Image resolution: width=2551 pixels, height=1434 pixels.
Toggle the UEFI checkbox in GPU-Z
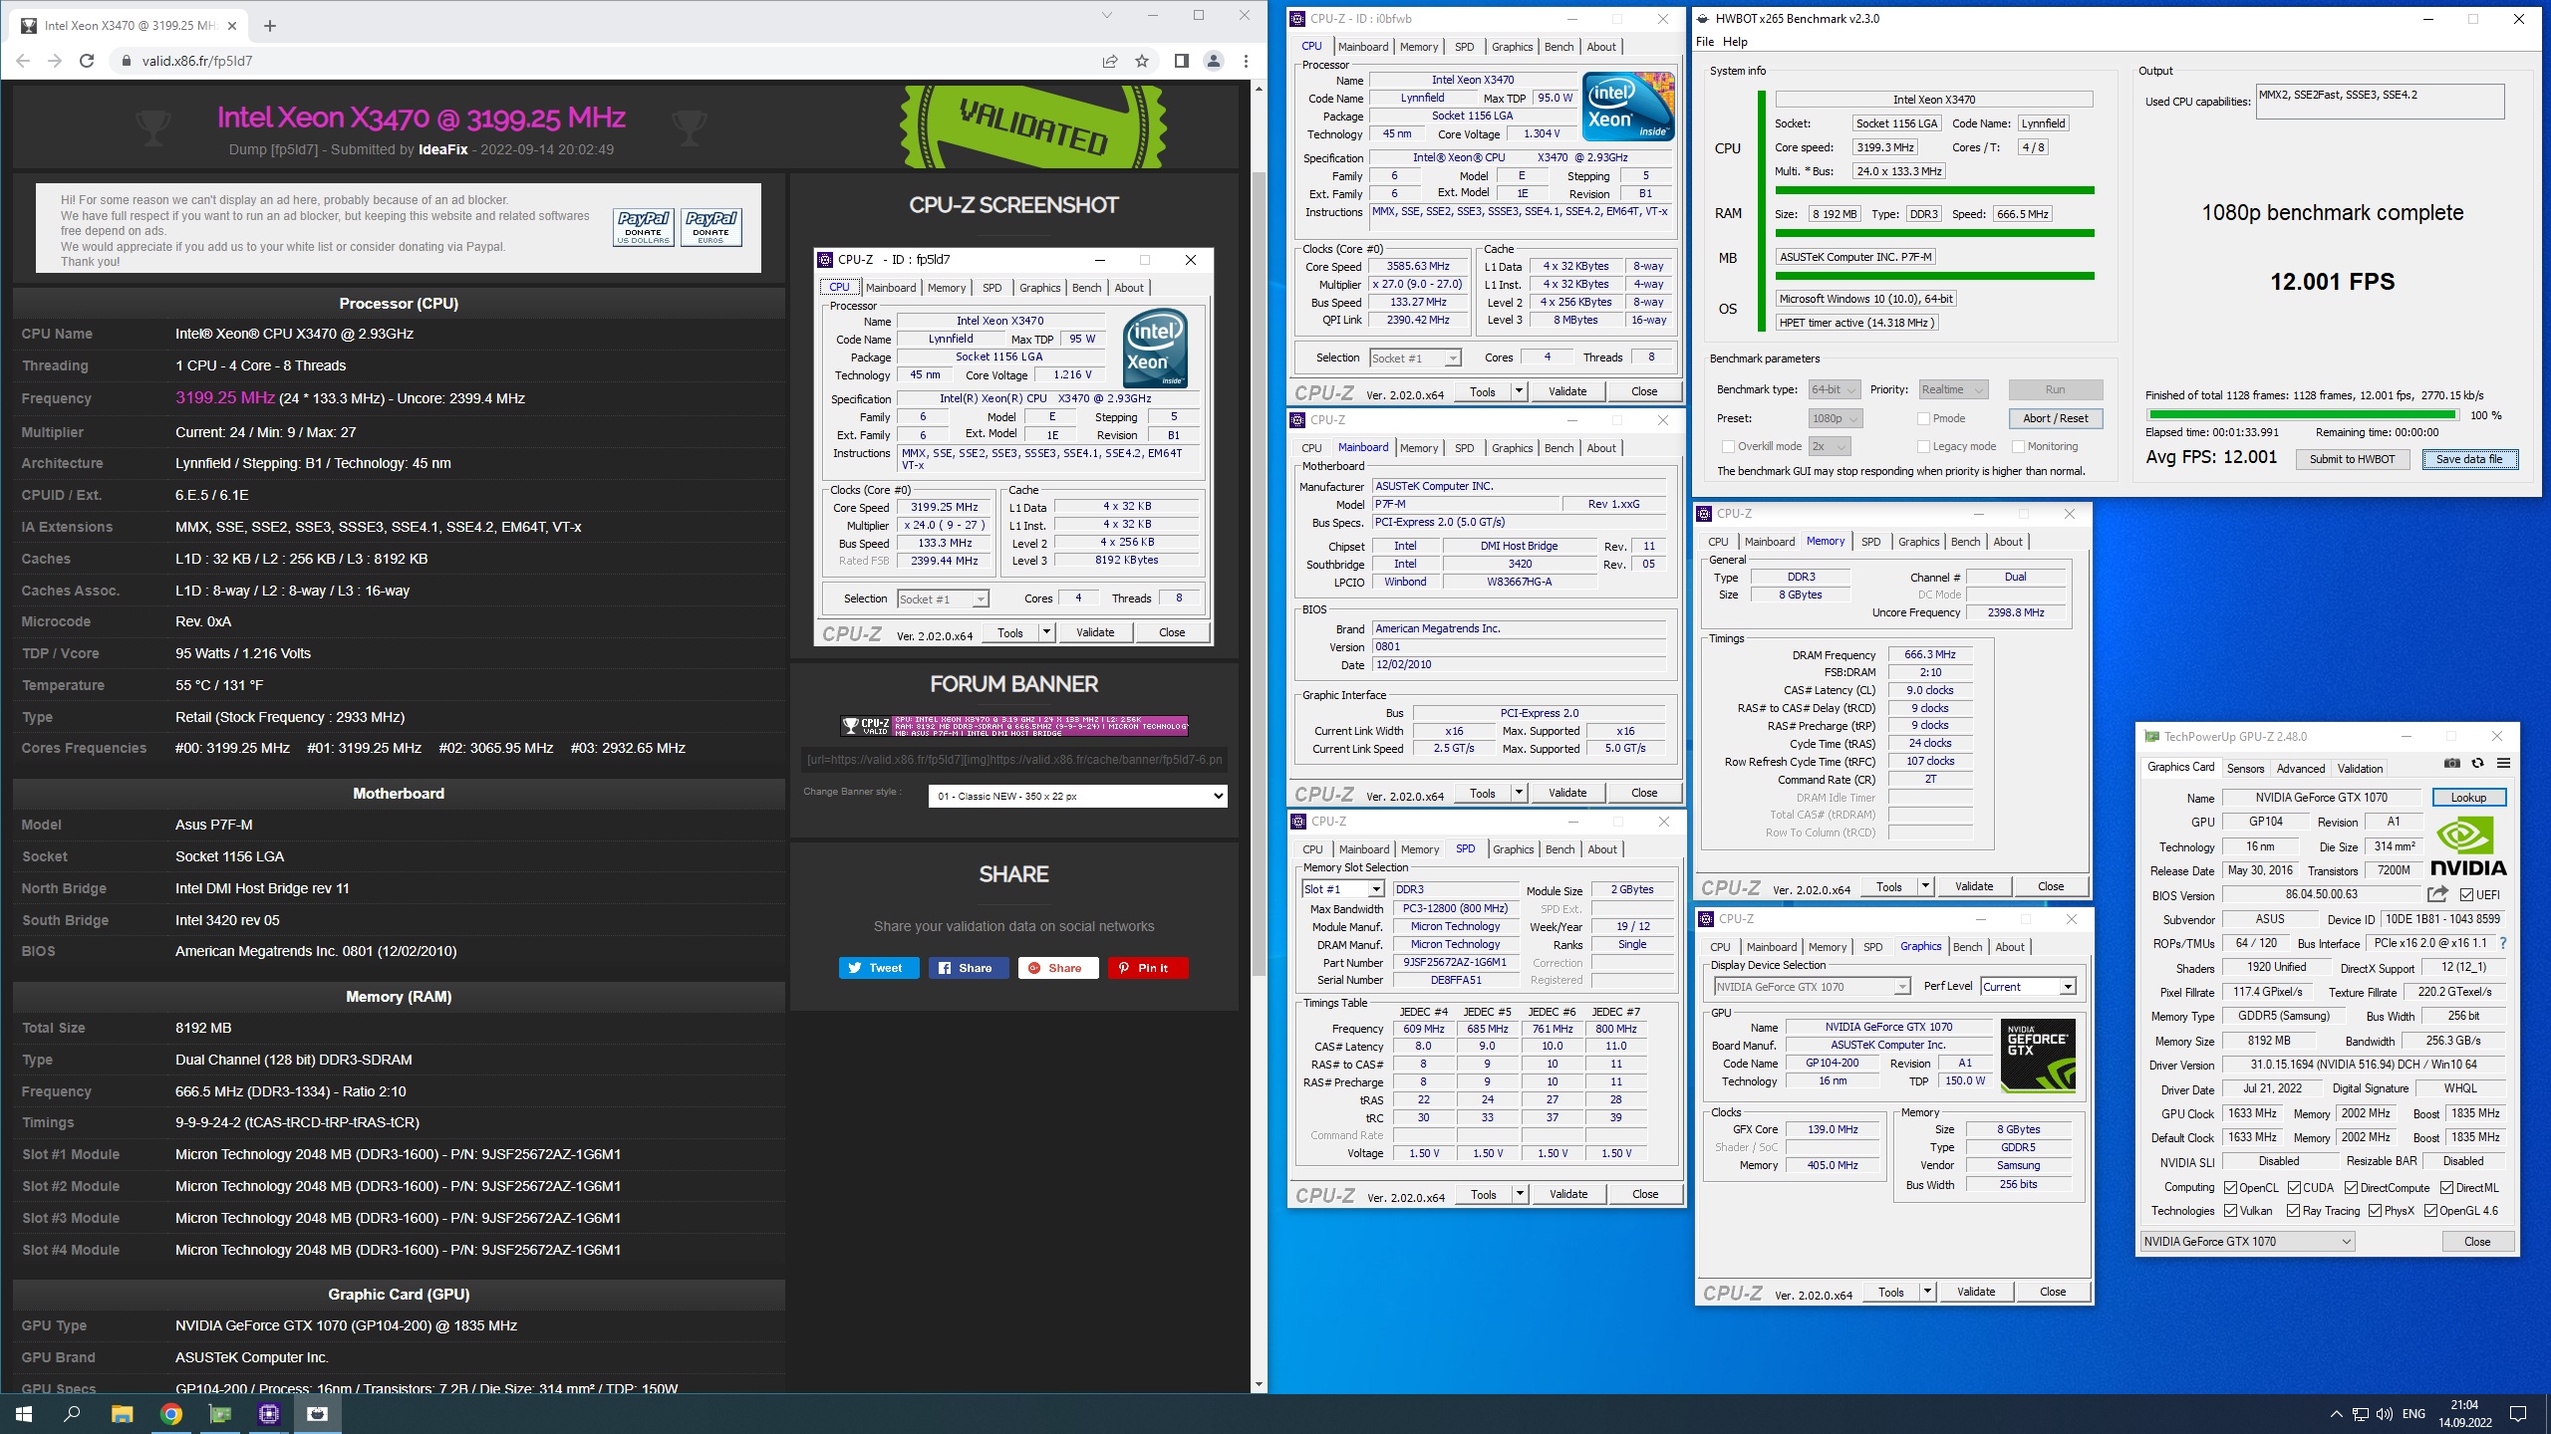click(2466, 894)
